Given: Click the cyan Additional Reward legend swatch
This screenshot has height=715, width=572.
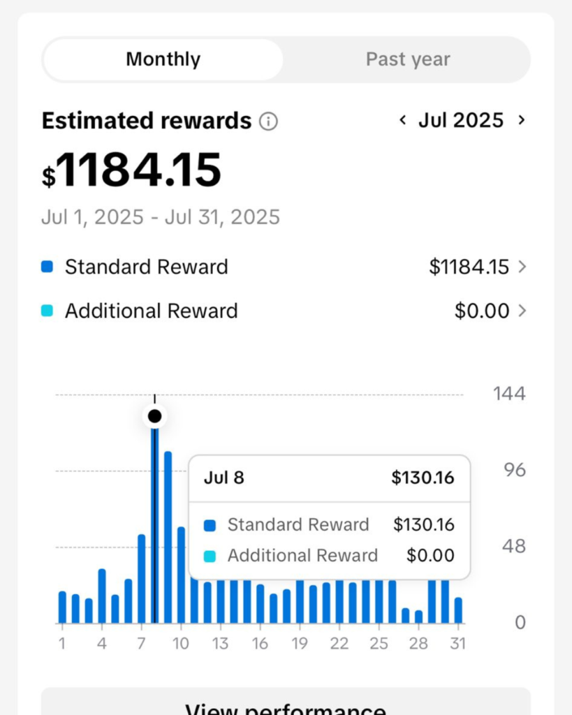Looking at the screenshot, I should coord(47,311).
